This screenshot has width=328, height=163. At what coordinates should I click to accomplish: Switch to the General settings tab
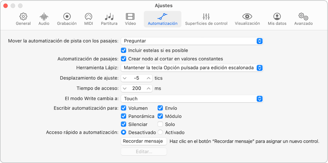click(x=23, y=19)
